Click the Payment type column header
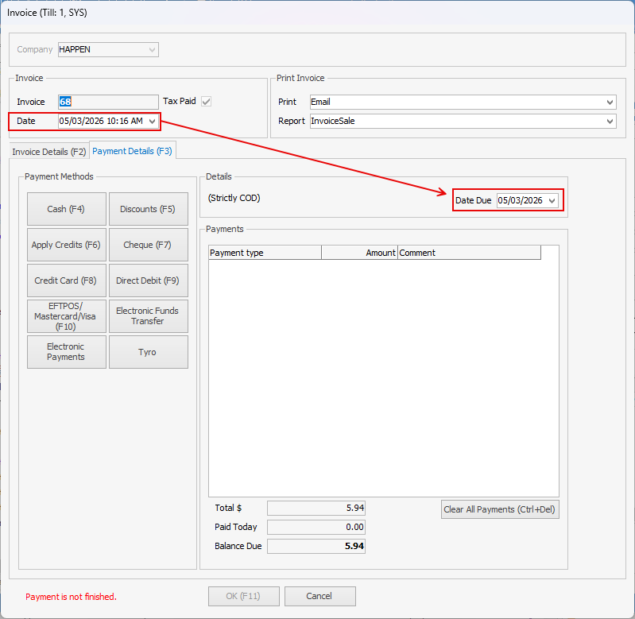 265,253
